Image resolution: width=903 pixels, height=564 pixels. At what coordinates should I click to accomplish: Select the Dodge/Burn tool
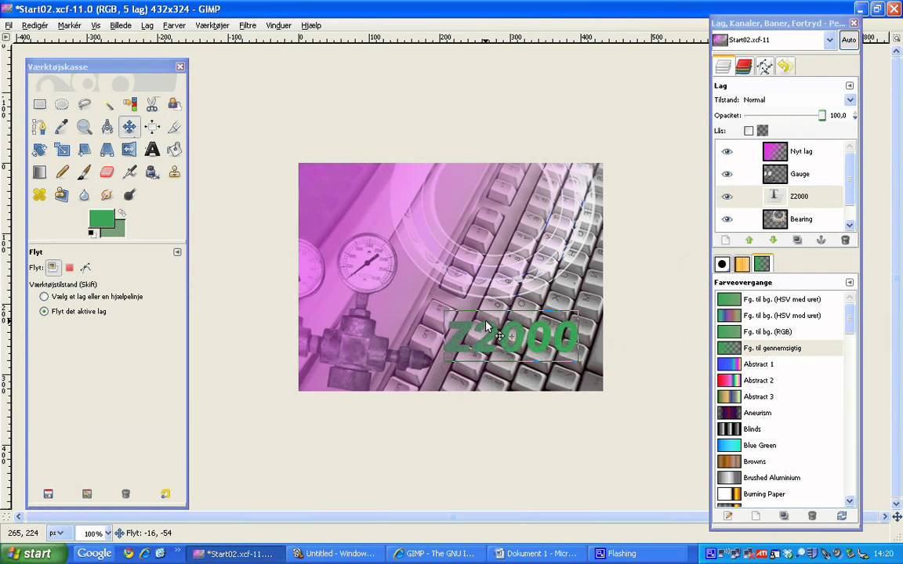(x=129, y=194)
